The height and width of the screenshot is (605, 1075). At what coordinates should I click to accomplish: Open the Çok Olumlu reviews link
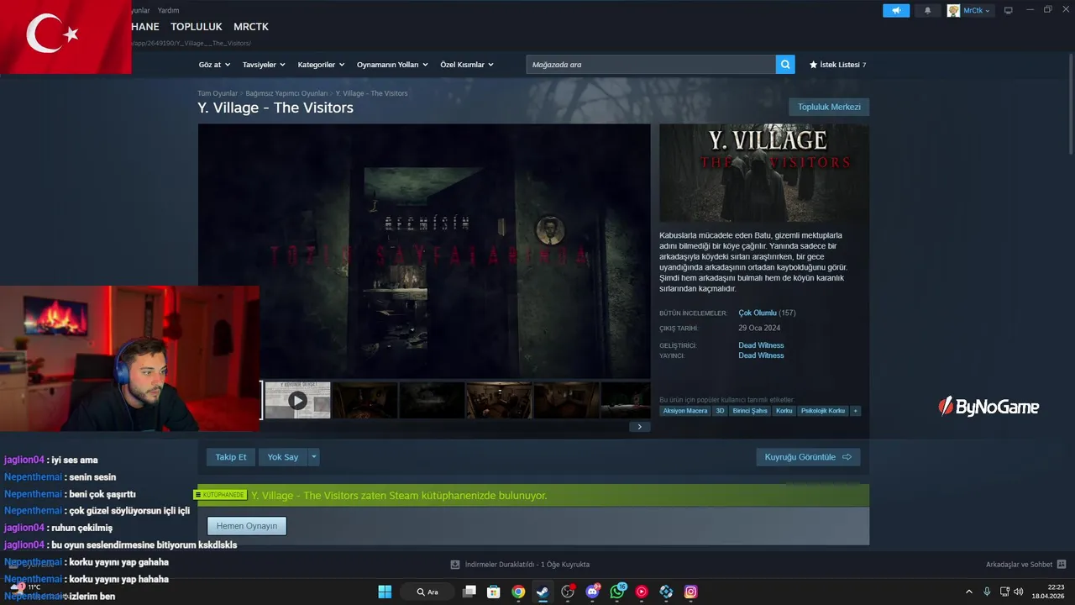coord(758,313)
